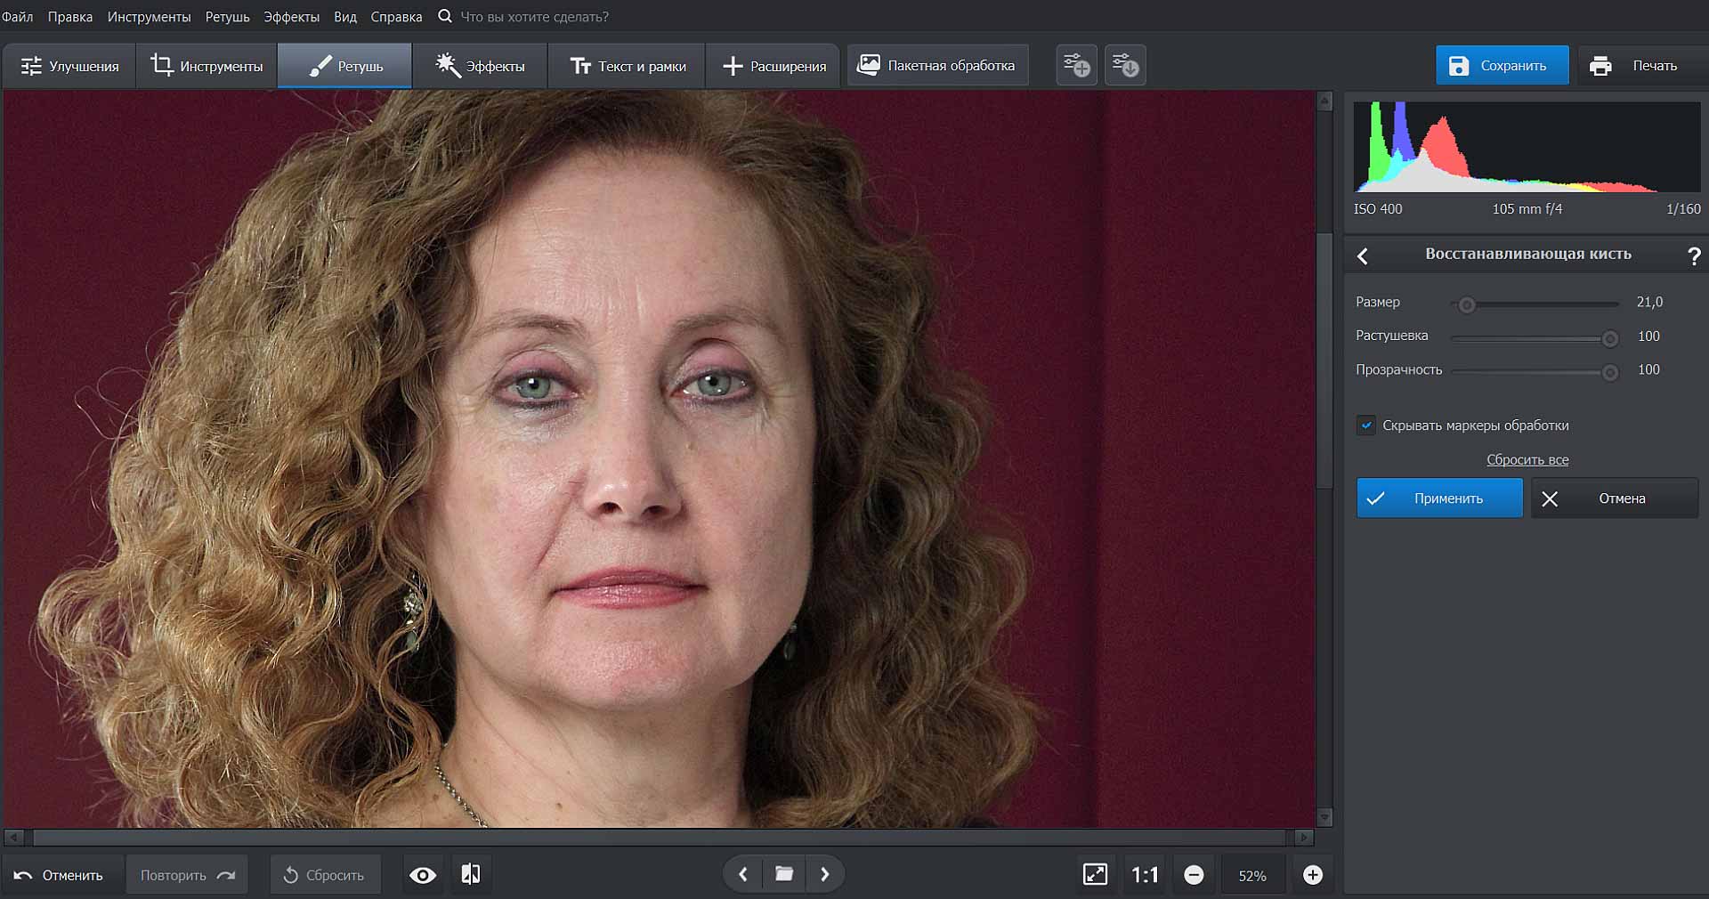
Task: Switch to the Текст и рамки tab
Action: 627,66
